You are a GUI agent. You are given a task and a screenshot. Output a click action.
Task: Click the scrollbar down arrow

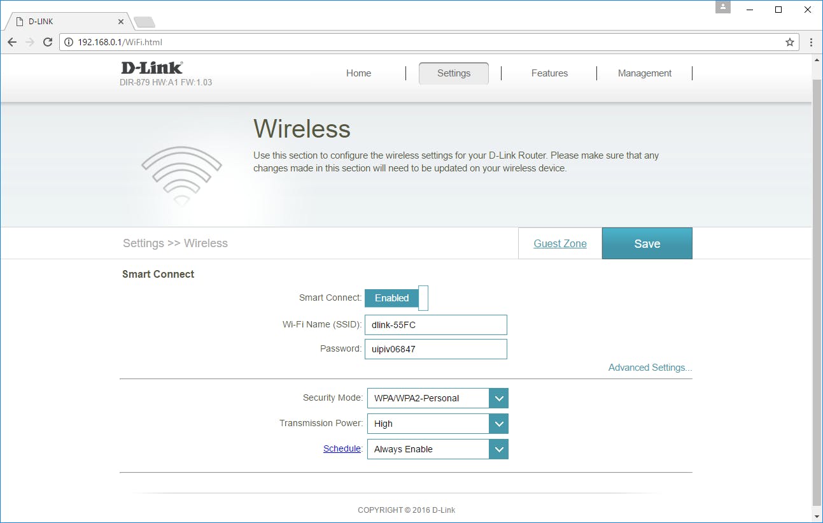click(x=817, y=515)
